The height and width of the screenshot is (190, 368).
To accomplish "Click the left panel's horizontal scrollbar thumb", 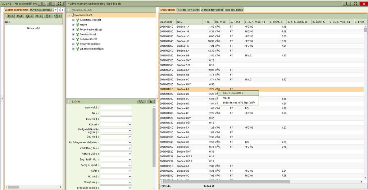I will click(13, 187).
